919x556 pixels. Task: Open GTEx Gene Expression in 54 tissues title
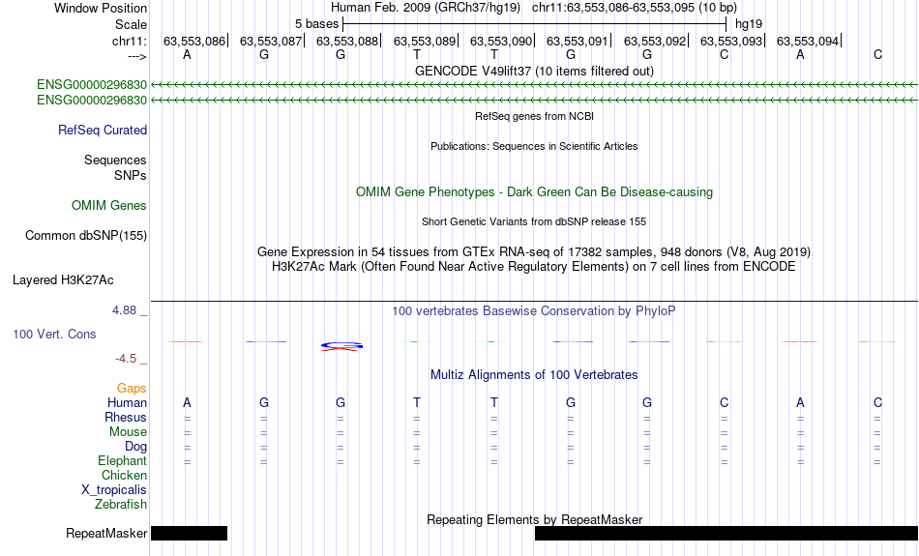click(534, 252)
